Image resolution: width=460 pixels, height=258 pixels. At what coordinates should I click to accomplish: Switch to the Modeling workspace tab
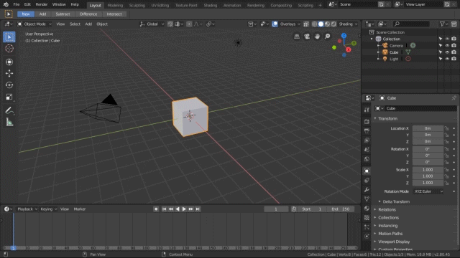(115, 5)
